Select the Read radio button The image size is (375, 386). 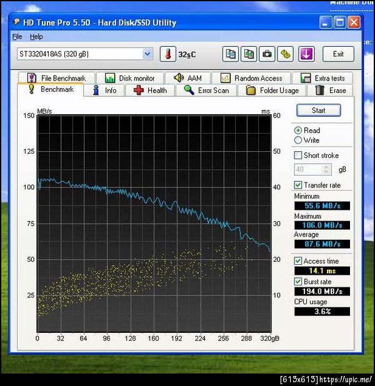[298, 130]
